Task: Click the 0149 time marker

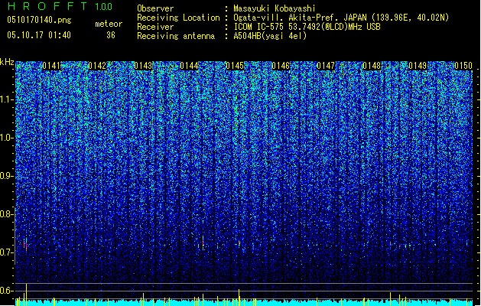Action: click(418, 66)
